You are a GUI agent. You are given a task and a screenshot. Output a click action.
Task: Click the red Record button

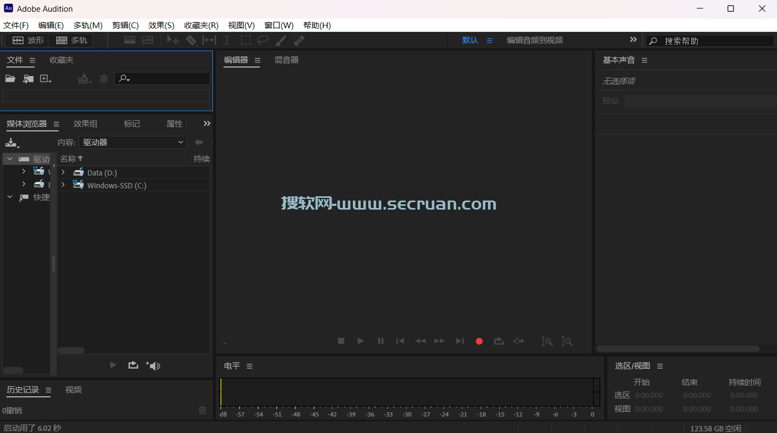[x=479, y=342]
